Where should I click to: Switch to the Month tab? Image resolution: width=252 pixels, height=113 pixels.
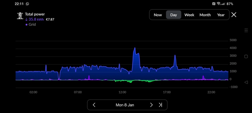pyautogui.click(x=205, y=15)
